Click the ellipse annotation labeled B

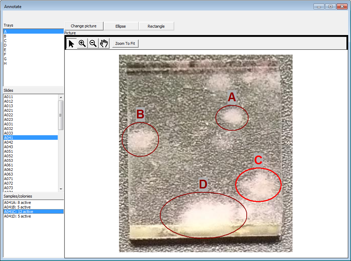(140, 139)
